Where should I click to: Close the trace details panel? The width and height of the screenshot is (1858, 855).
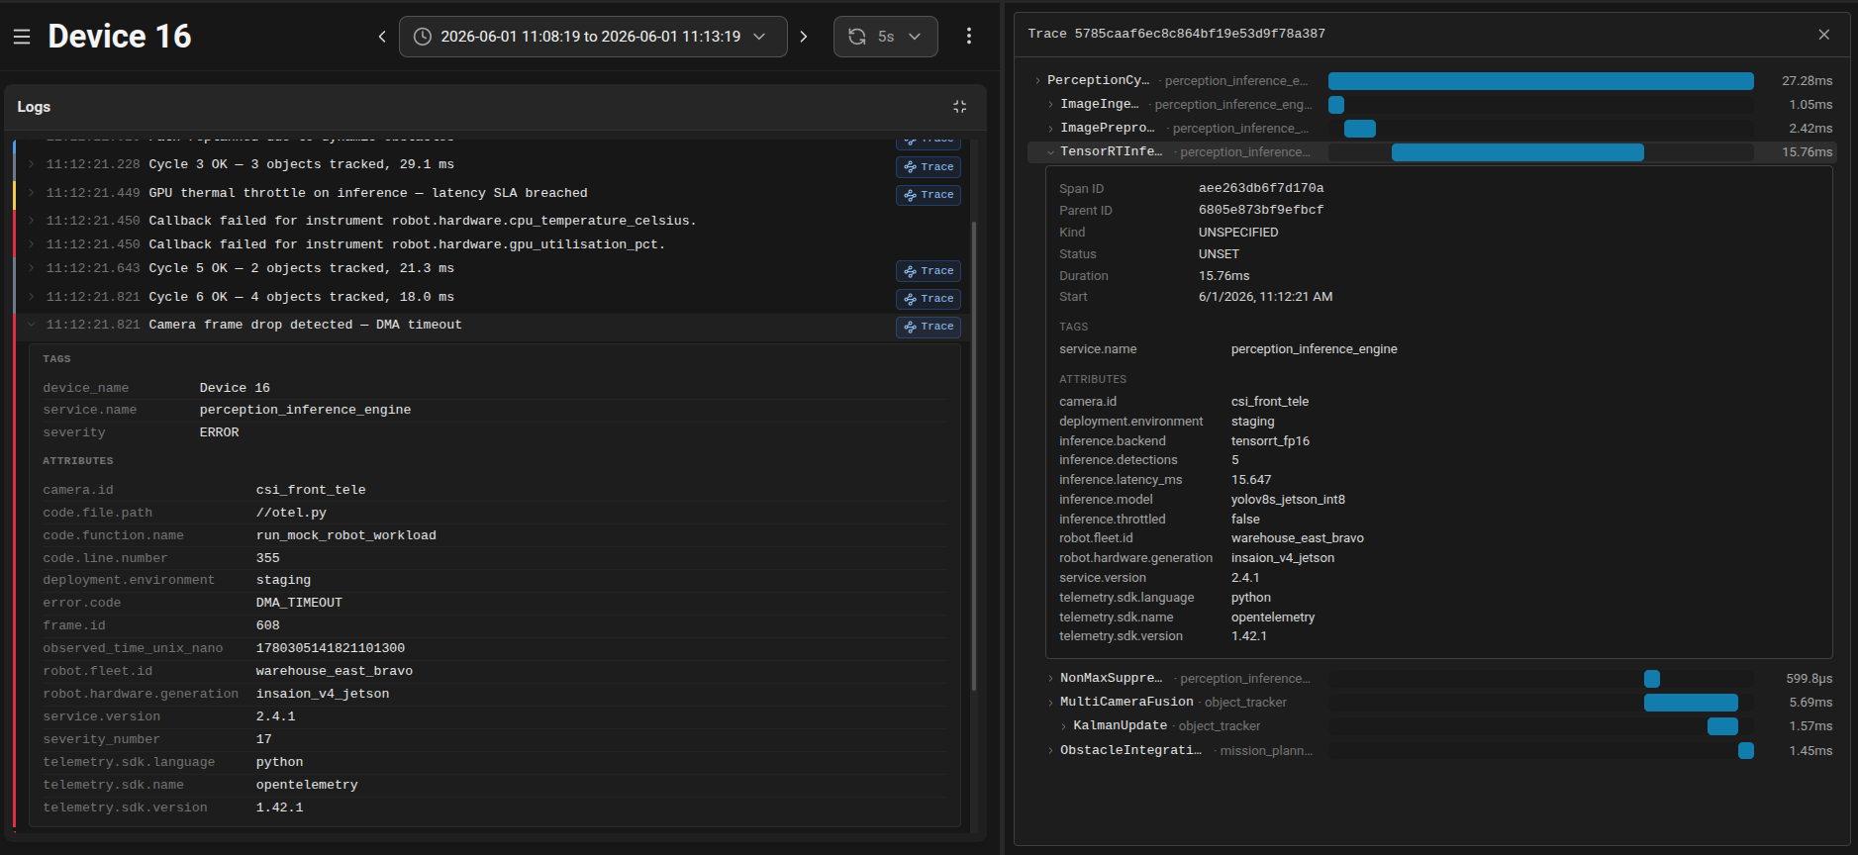(1823, 35)
